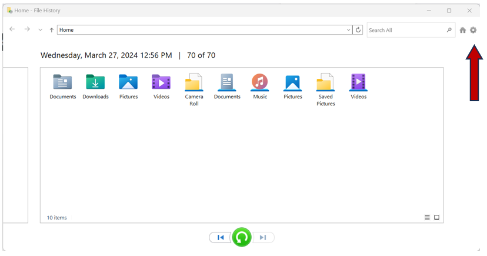
Task: Select the Downloads folder
Action: click(95, 87)
